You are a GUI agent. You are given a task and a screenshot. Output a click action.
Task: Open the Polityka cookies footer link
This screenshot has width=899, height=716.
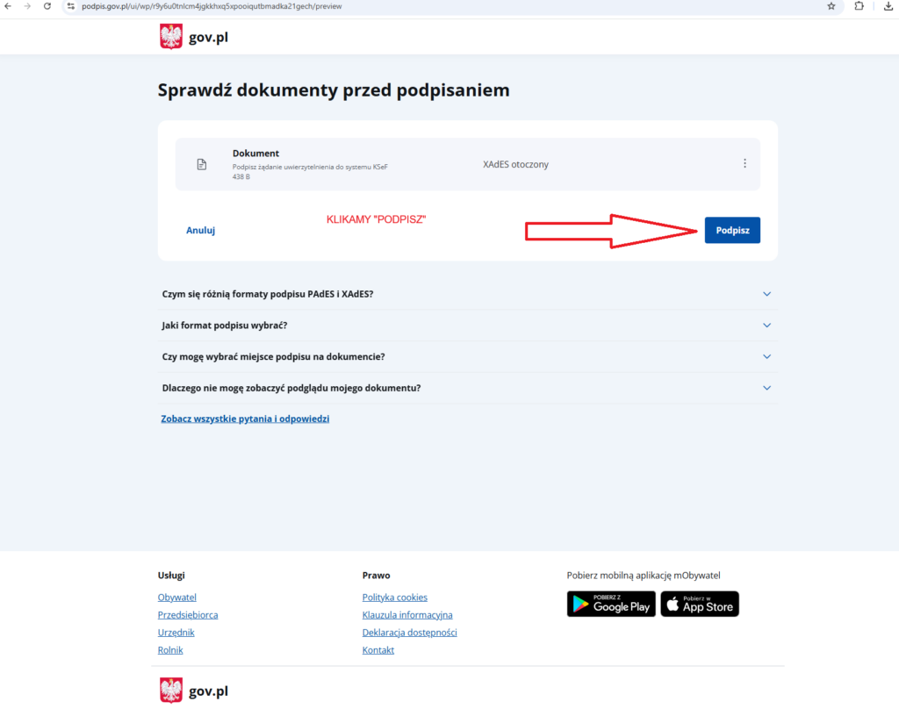point(394,598)
